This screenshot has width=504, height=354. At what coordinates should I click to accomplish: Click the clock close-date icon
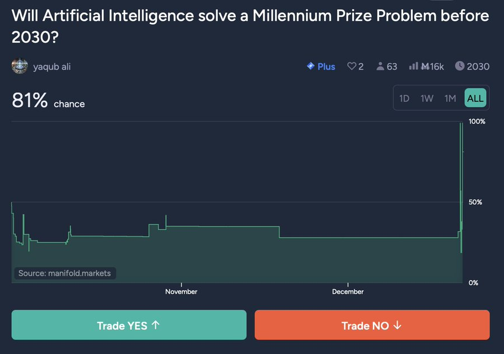pyautogui.click(x=460, y=66)
